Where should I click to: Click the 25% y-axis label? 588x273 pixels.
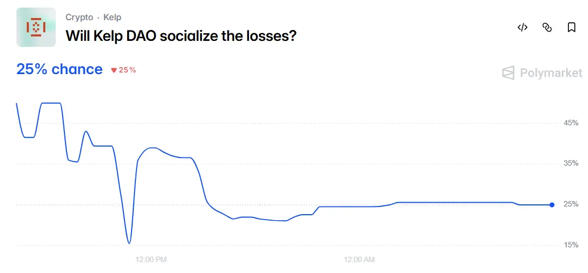click(x=571, y=204)
